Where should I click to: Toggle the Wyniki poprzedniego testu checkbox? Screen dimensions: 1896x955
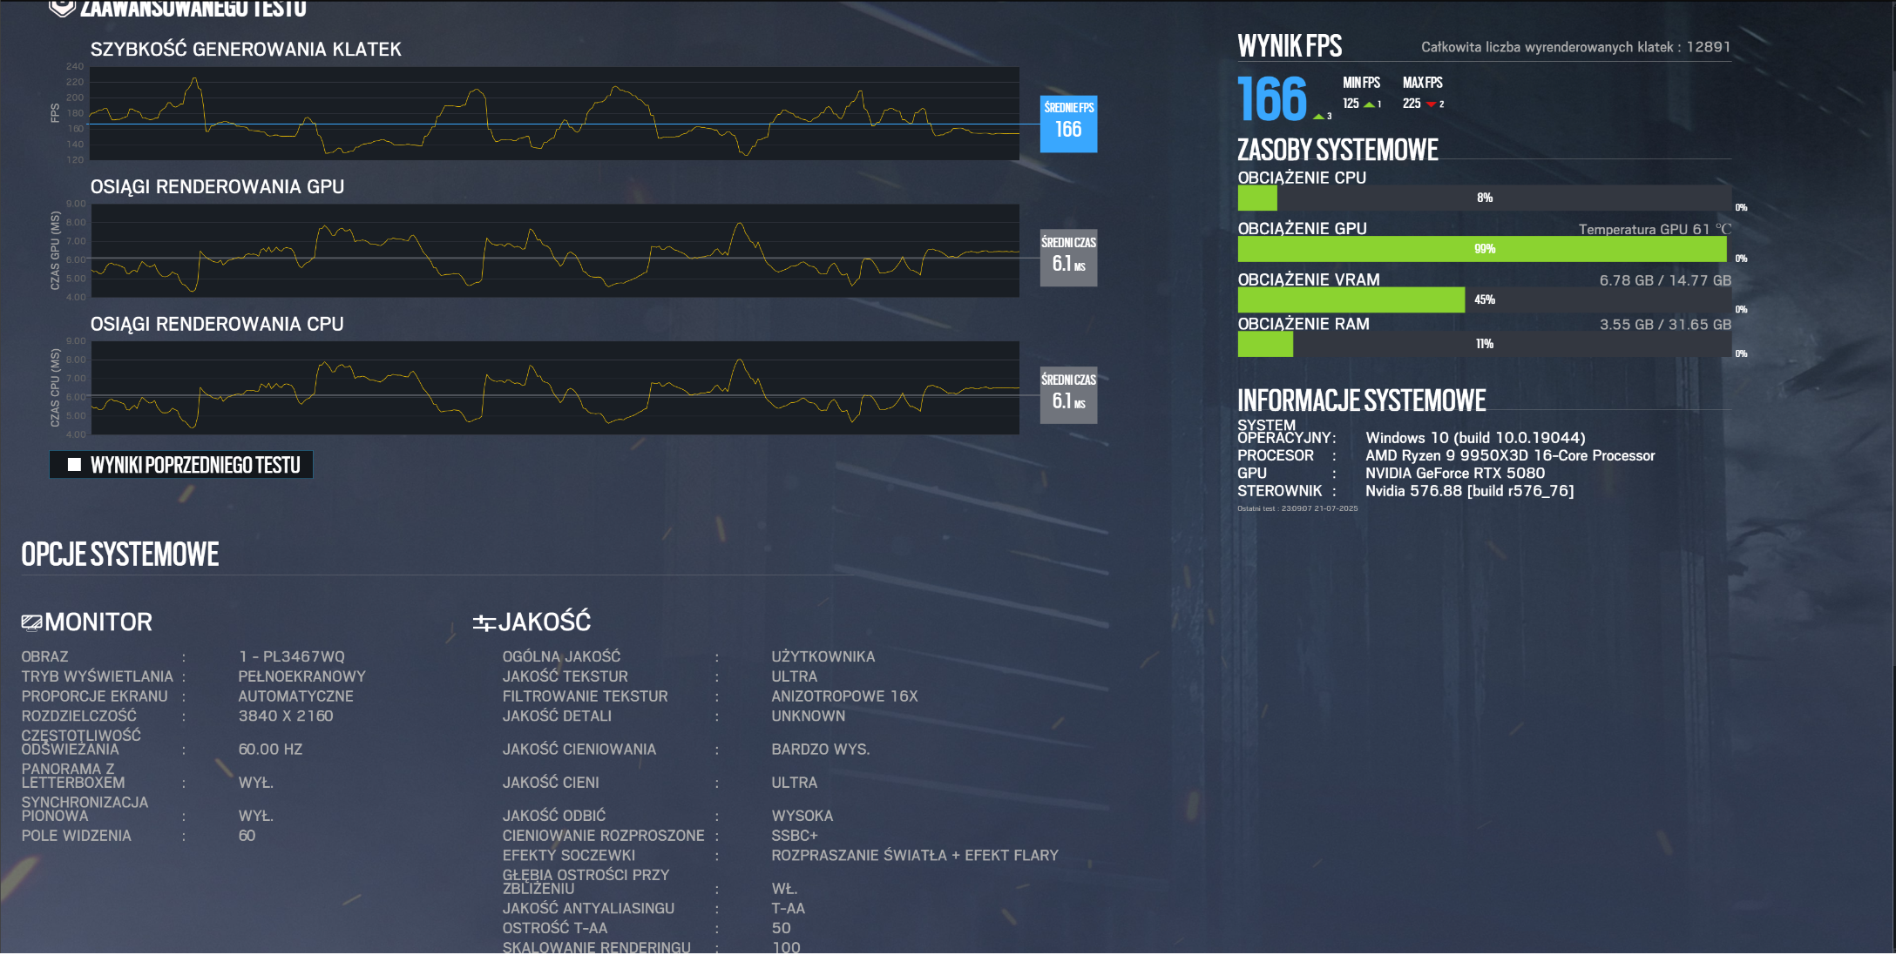pyautogui.click(x=75, y=465)
